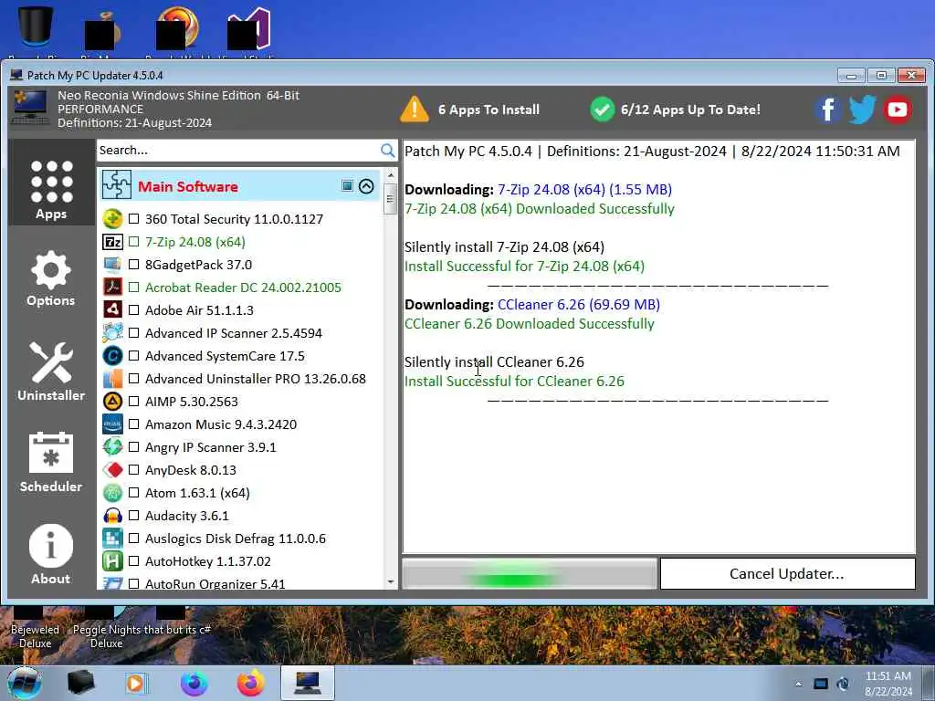Click the yellow warning triangle icon

[x=415, y=110]
